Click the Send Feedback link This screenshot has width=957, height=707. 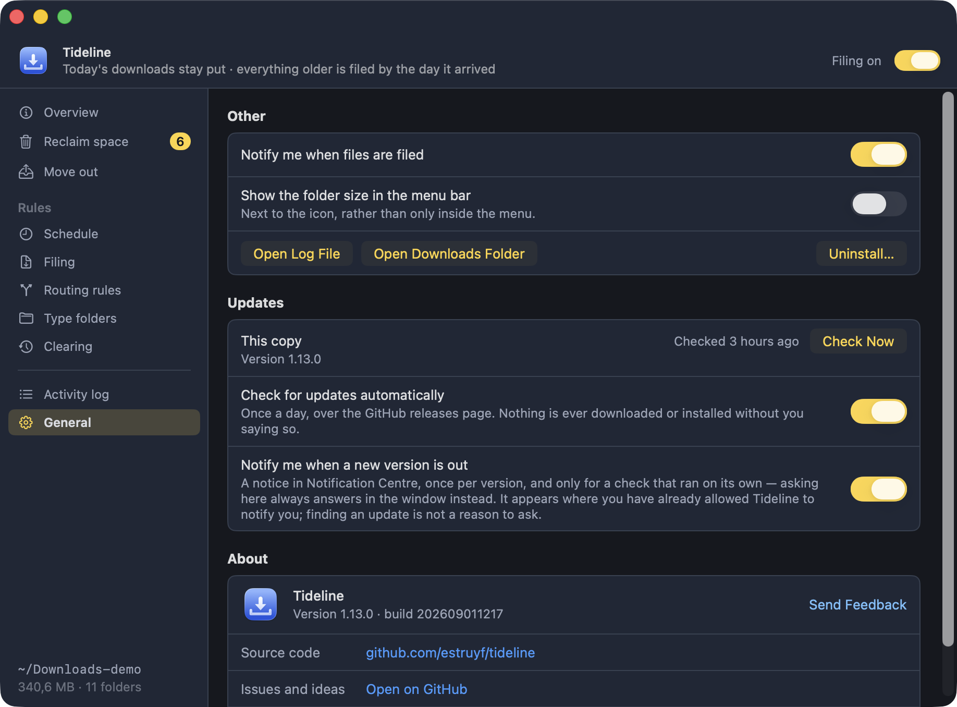point(857,605)
